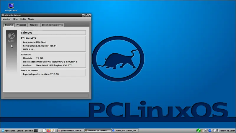Open the Editar menu
Screen dimensions: 236x133
pyautogui.click(x=15, y=19)
